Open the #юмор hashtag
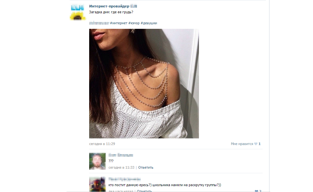Viewport: 313px width, 192px height. click(134, 23)
